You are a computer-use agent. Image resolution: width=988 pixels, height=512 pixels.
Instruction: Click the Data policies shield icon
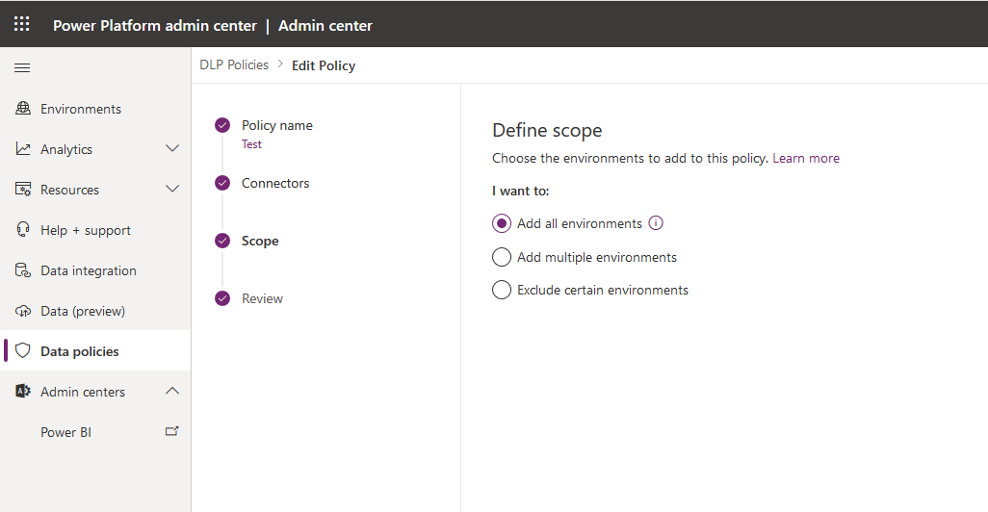(x=23, y=350)
